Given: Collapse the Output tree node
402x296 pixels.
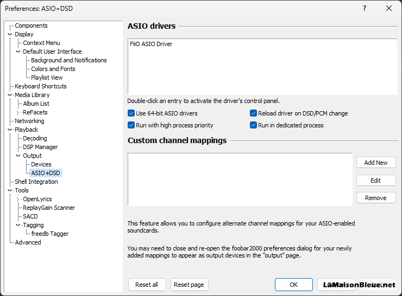Looking at the screenshot, I should point(18,156).
